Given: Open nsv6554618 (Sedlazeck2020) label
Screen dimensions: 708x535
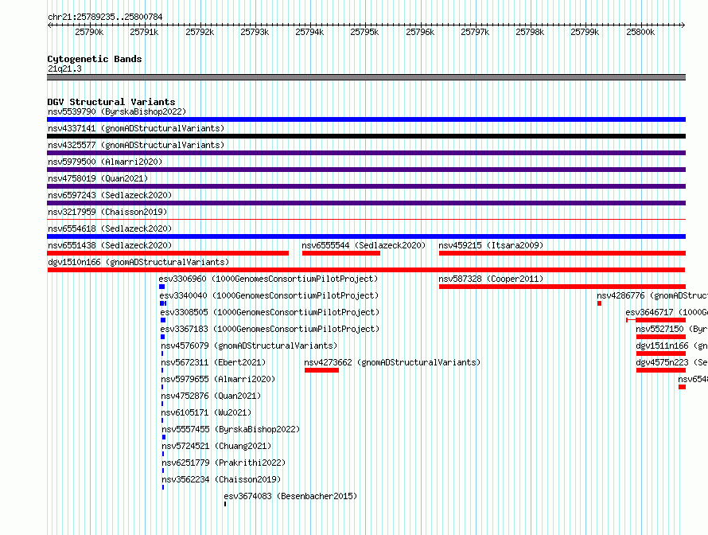Looking at the screenshot, I should [110, 228].
